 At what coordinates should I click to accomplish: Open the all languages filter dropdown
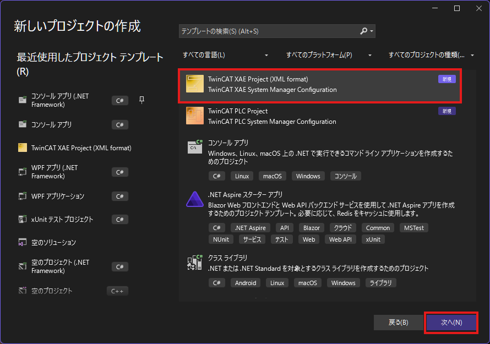pyautogui.click(x=226, y=55)
